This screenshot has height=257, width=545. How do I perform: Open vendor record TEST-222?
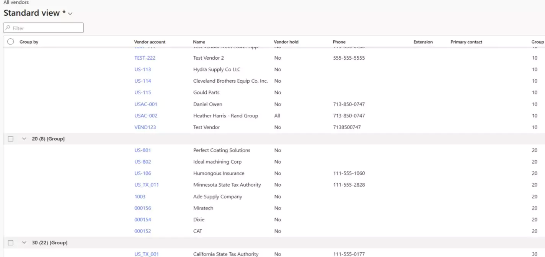145,58
